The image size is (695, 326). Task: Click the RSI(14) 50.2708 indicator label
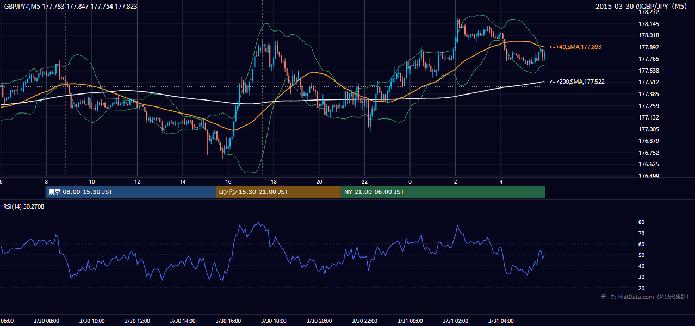click(24, 206)
